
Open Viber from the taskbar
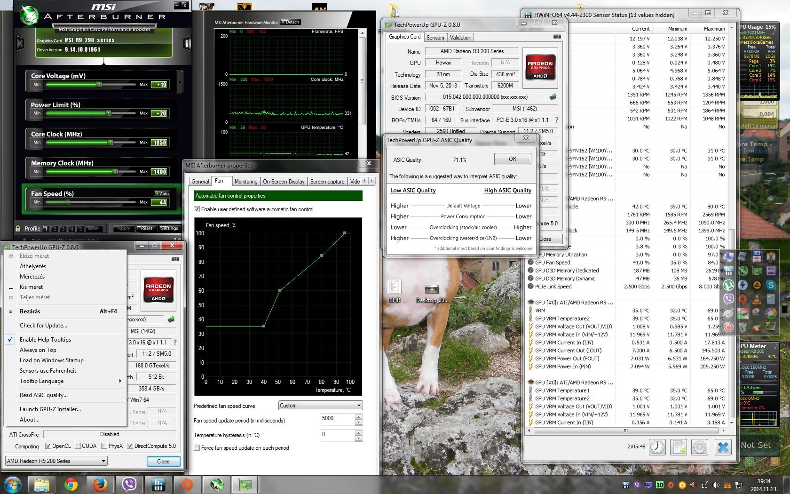[x=129, y=485]
